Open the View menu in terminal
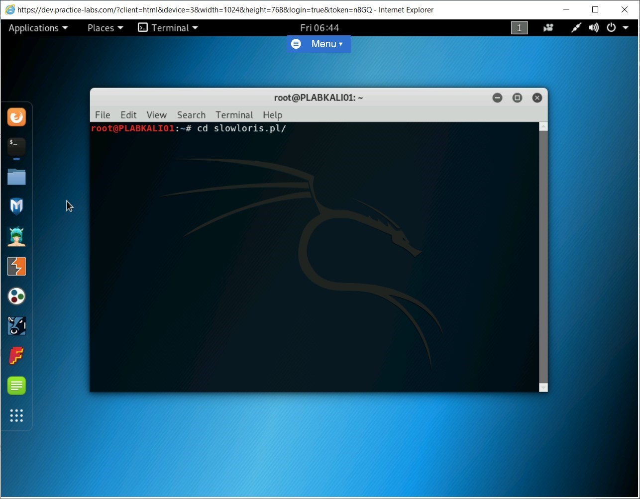Image resolution: width=640 pixels, height=499 pixels. tap(156, 115)
